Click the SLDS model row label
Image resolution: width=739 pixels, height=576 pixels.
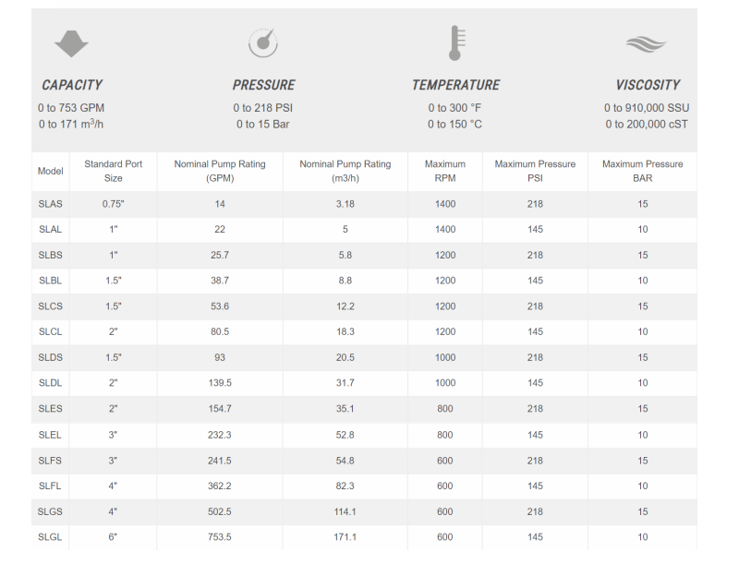tap(50, 357)
